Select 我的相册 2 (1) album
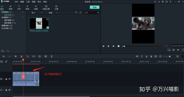 tap(10, 23)
